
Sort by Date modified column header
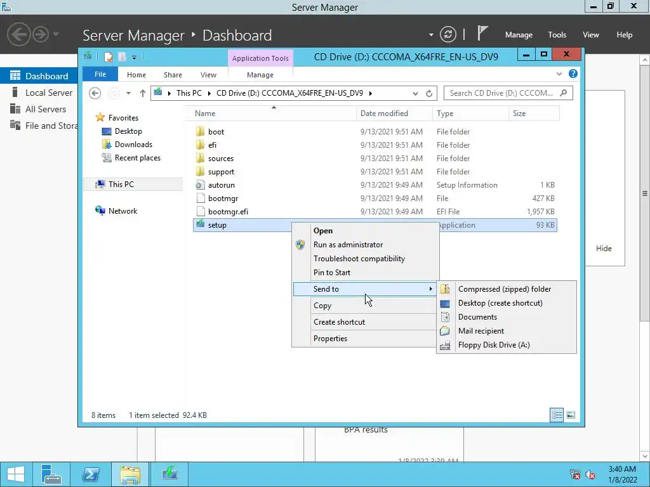tap(384, 114)
